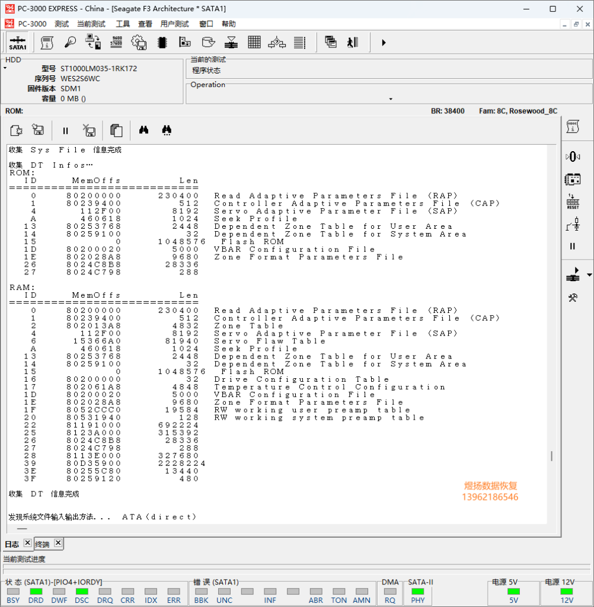Screen dimensions: 594x607
Task: Click the serial number WES2S6WC
Action: 80,79
